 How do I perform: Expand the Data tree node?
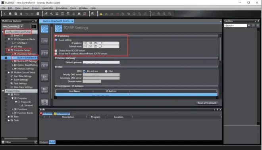tap(9, 117)
